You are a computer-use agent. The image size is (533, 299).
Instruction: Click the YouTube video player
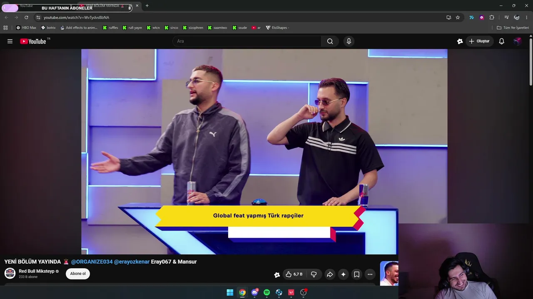click(264, 152)
